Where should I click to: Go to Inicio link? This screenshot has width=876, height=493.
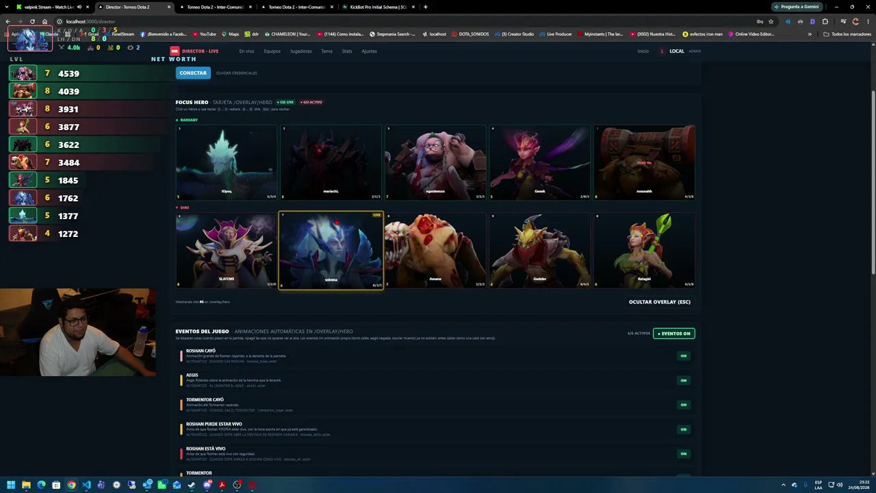point(643,51)
